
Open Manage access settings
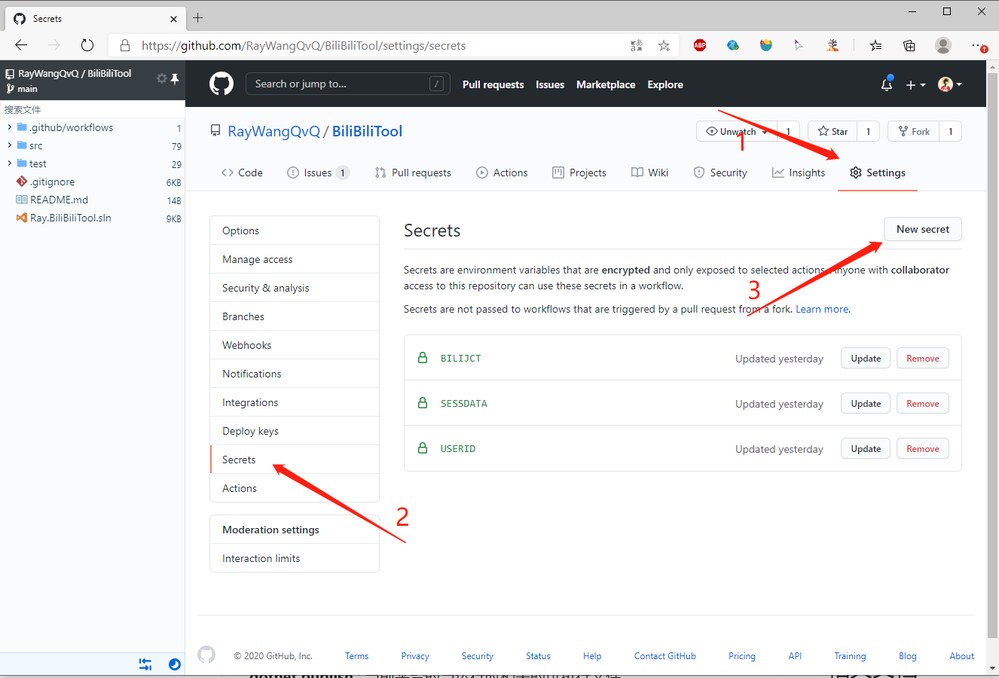tap(295, 259)
